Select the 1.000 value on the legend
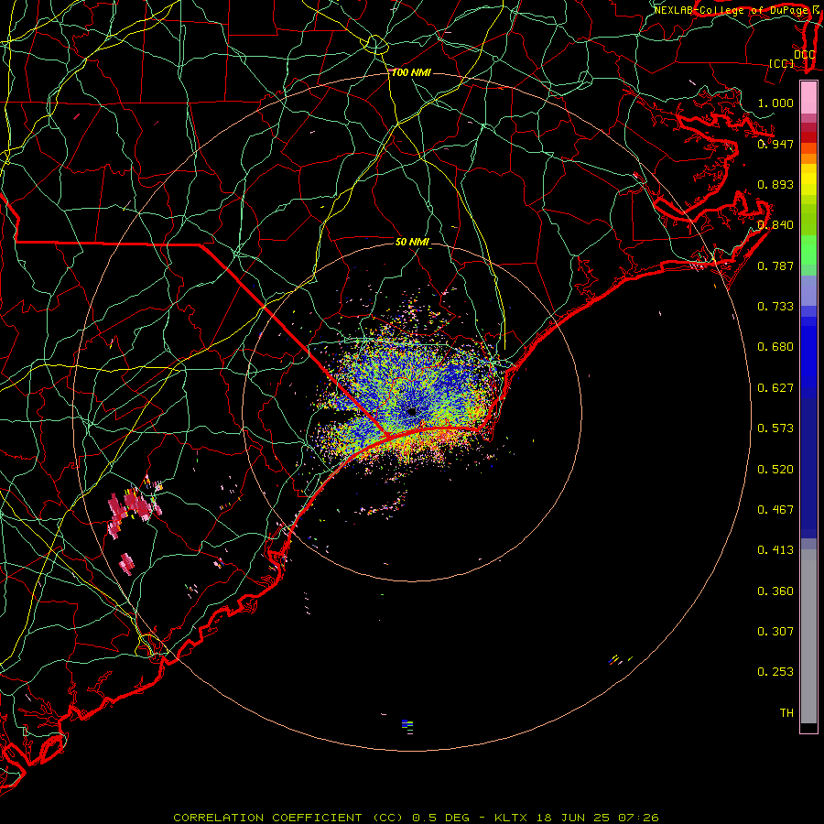This screenshot has width=824, height=824. 775,103
